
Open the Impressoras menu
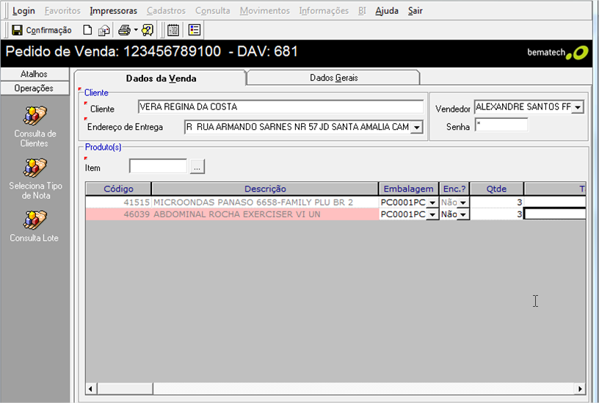click(114, 11)
